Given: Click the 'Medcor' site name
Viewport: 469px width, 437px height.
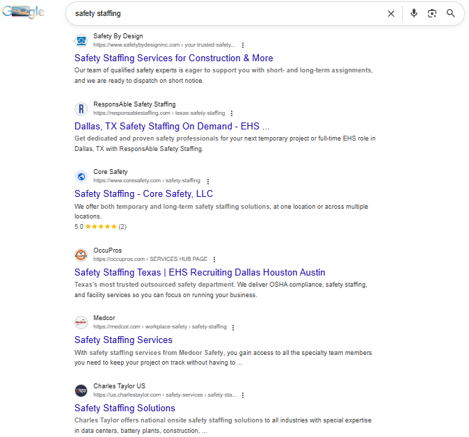Looking at the screenshot, I should tap(104, 318).
